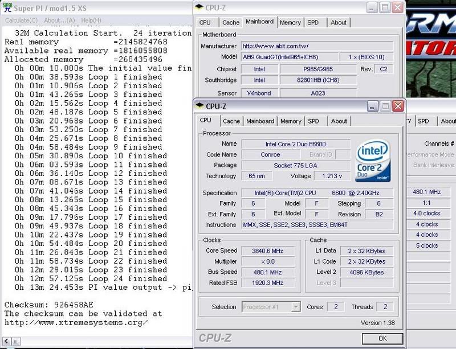
Task: Click the Multiplier x 8.0 value
Action: coord(268,261)
